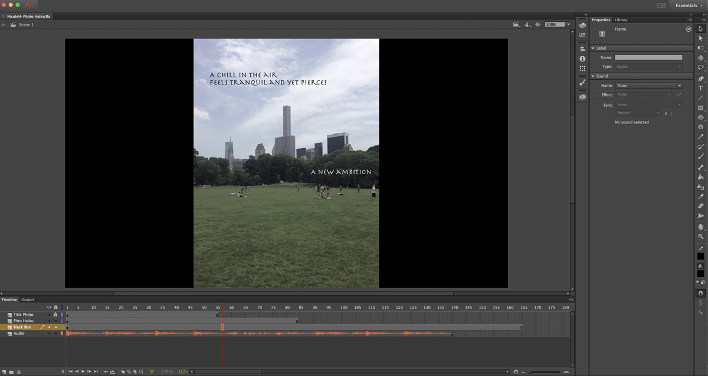
Task: Select the Oval tool
Action: tap(700, 117)
